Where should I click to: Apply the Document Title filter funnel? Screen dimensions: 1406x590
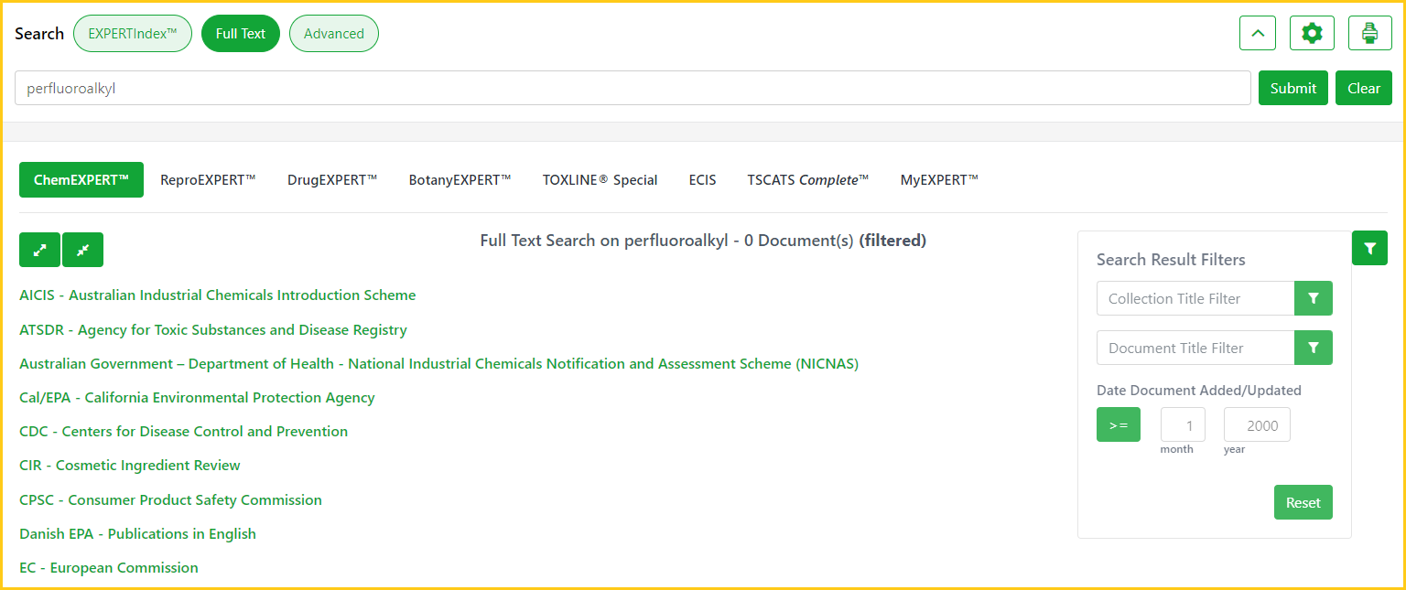[x=1313, y=348]
